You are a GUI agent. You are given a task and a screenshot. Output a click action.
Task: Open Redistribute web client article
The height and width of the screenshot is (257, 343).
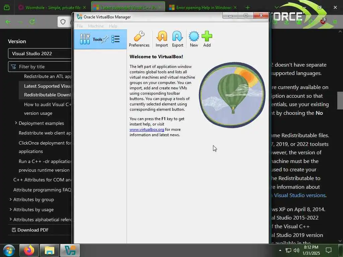click(45, 133)
